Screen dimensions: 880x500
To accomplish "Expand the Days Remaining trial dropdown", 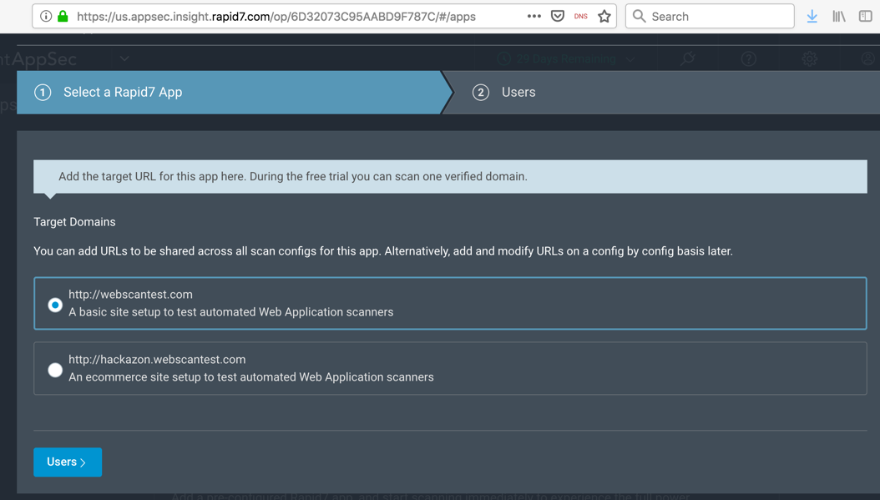I will pyautogui.click(x=630, y=59).
